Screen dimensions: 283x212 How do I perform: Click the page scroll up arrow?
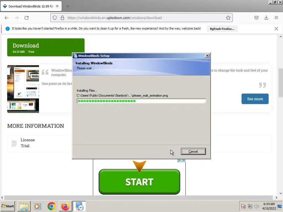[281, 37]
